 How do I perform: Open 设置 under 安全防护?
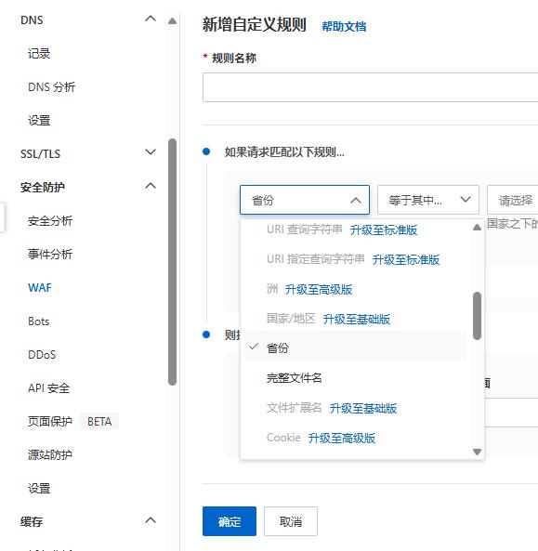pos(39,489)
